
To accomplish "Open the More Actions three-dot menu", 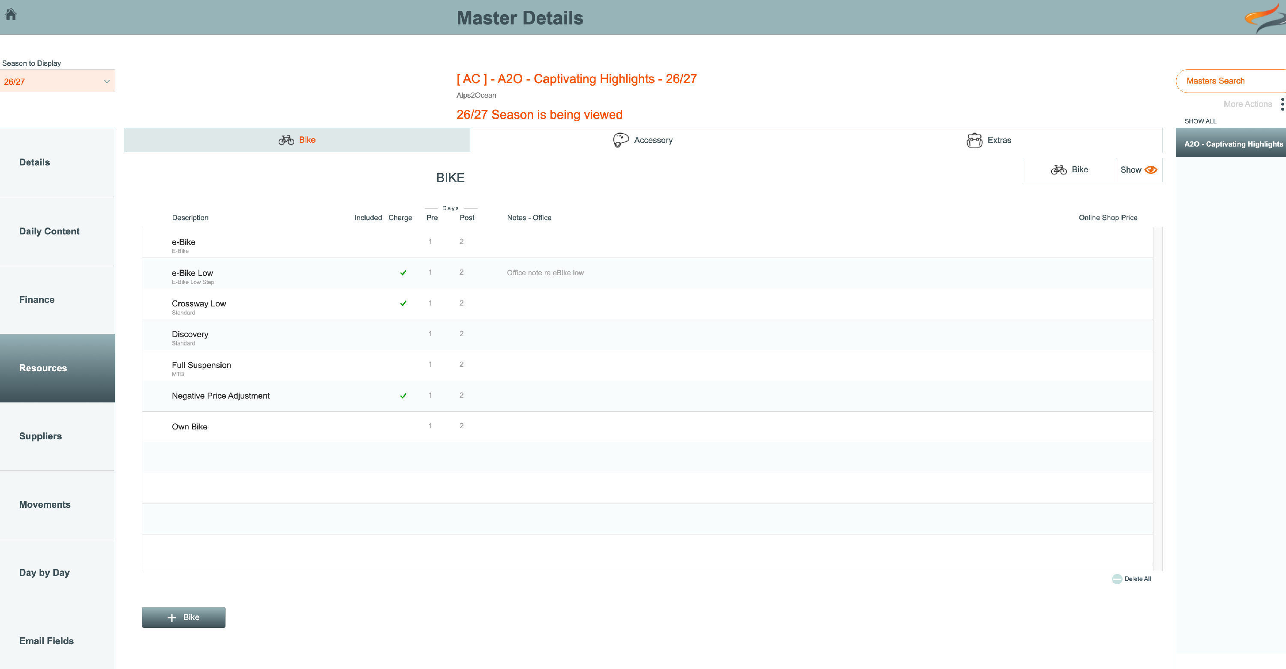I will point(1282,104).
